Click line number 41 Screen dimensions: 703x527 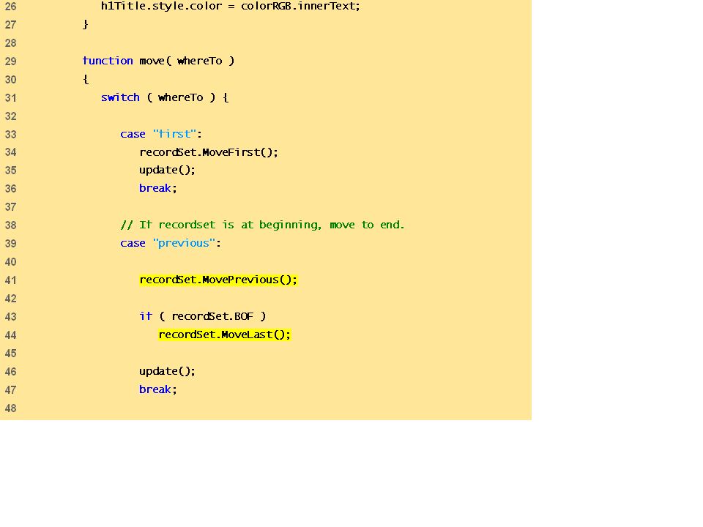(x=11, y=280)
